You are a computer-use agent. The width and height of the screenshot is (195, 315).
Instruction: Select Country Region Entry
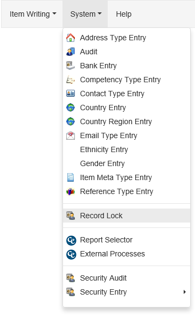(127, 121)
